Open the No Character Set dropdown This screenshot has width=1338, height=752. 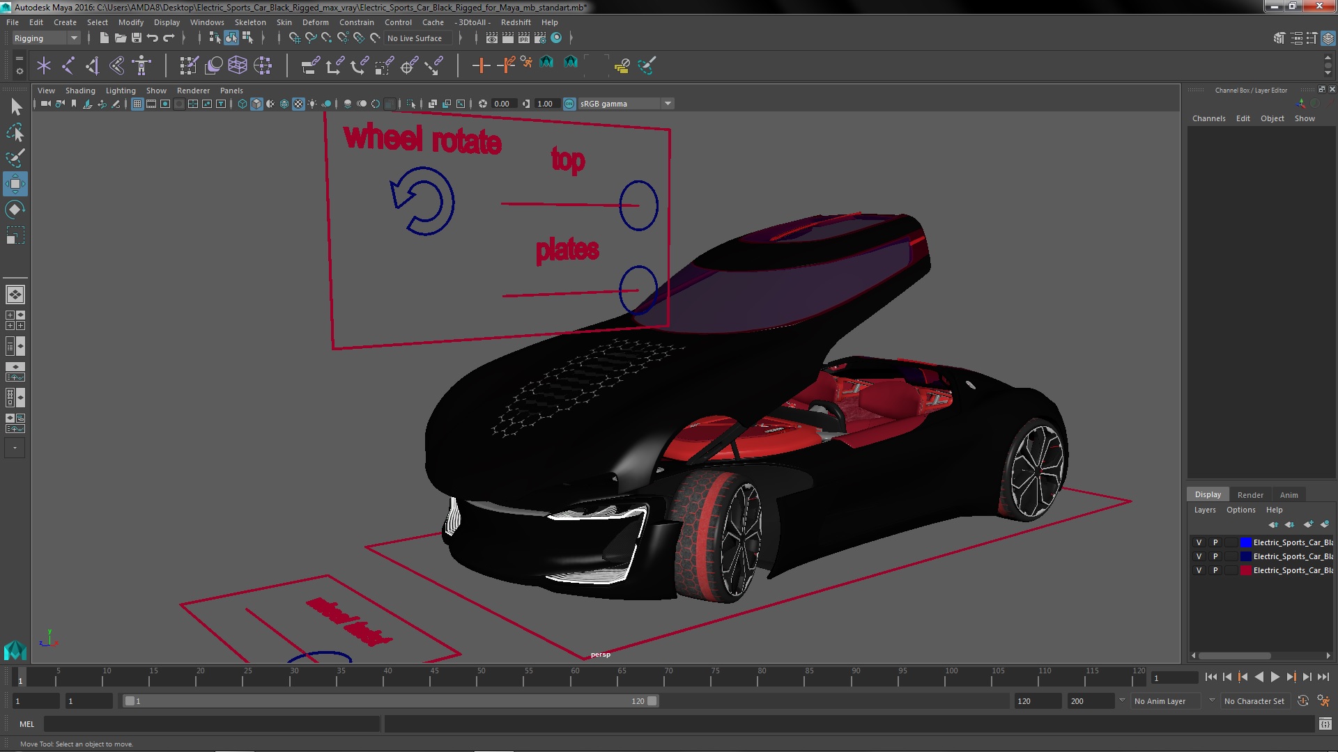(x=1256, y=701)
